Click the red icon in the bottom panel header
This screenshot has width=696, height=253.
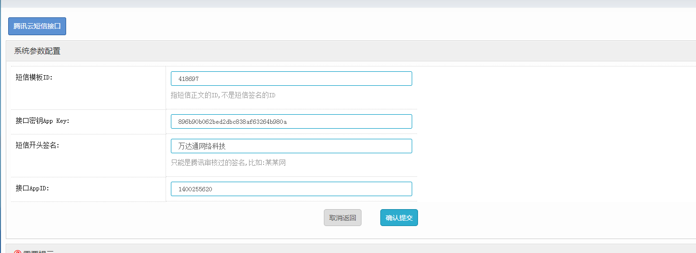point(18,251)
